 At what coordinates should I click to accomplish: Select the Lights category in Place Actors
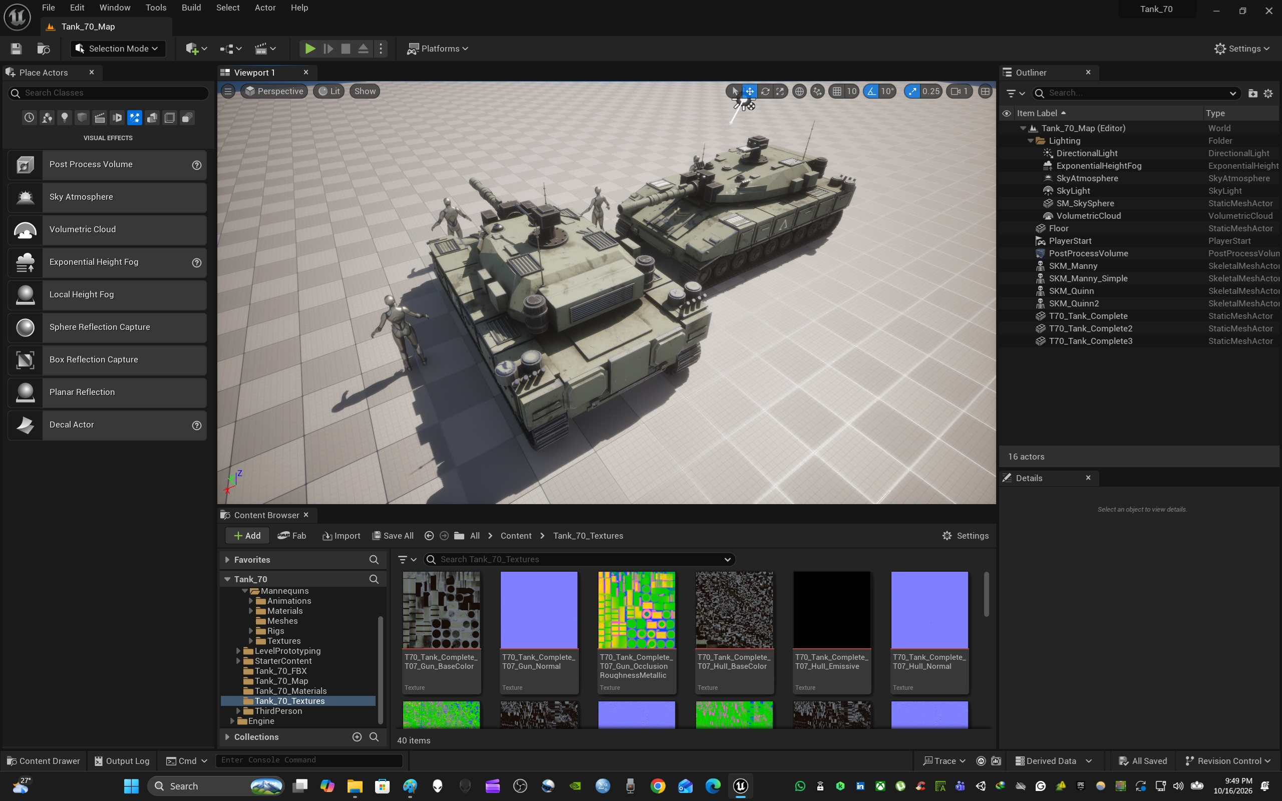tap(65, 118)
